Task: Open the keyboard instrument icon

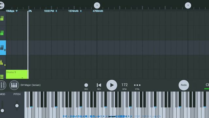Action: (14, 85)
